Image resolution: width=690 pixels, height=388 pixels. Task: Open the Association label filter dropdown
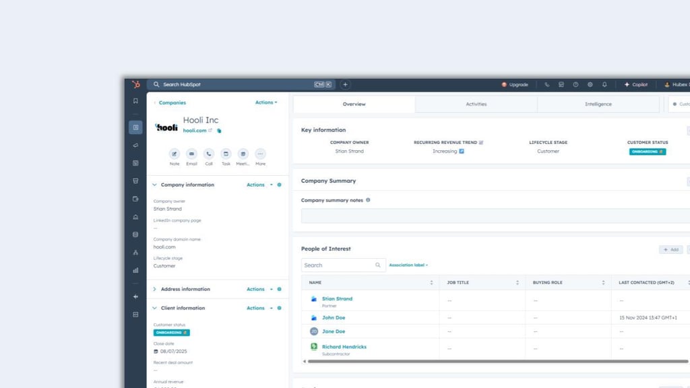(408, 265)
